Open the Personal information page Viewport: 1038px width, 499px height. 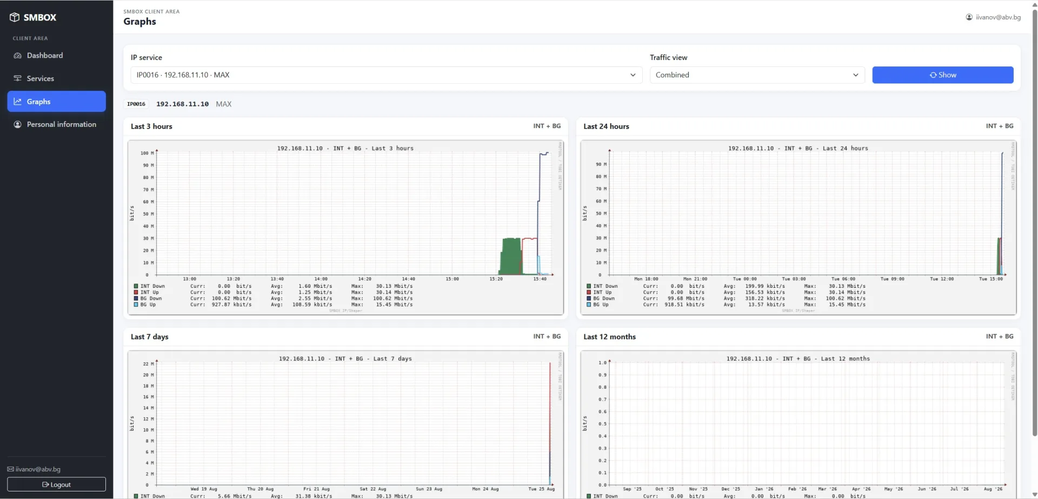(x=56, y=124)
